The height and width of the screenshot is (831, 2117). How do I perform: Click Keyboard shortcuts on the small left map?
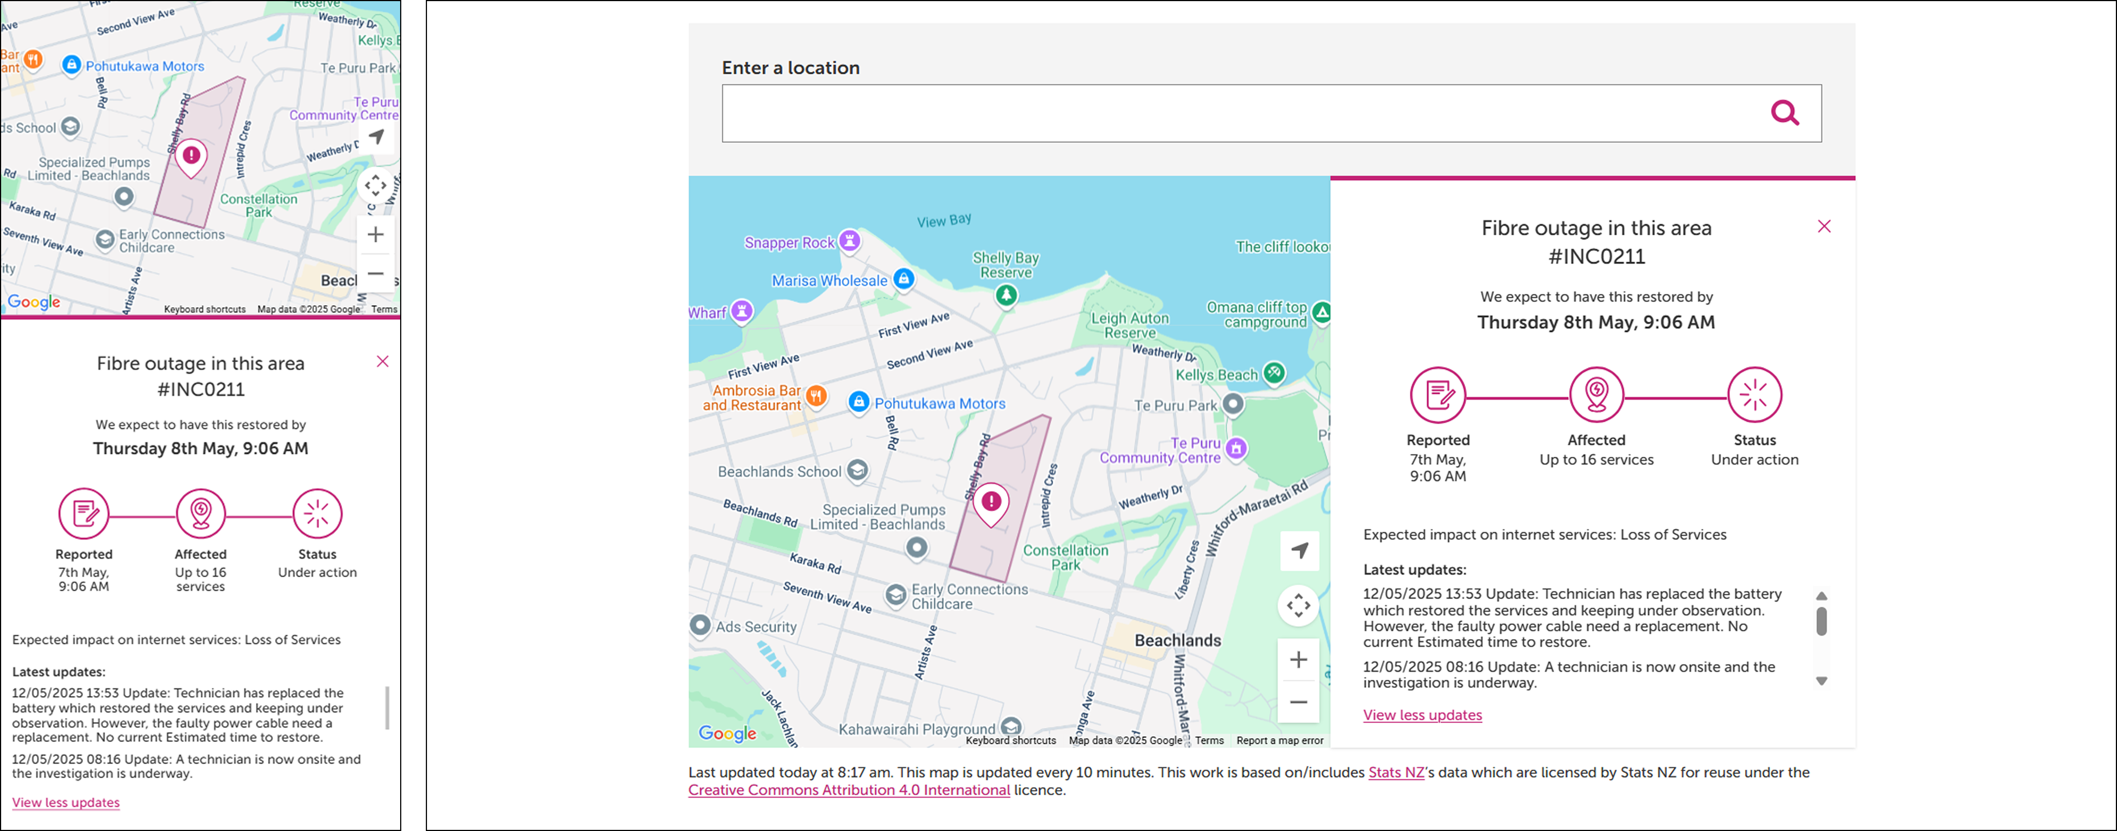pos(205,309)
